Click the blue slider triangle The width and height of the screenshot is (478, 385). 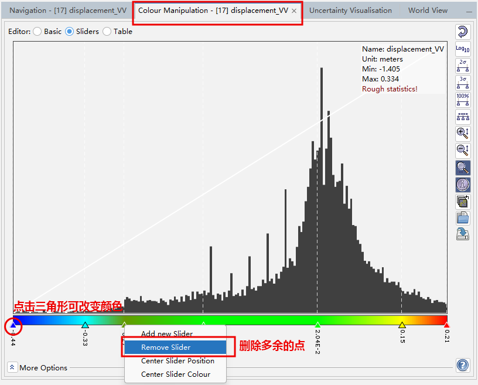13,325
